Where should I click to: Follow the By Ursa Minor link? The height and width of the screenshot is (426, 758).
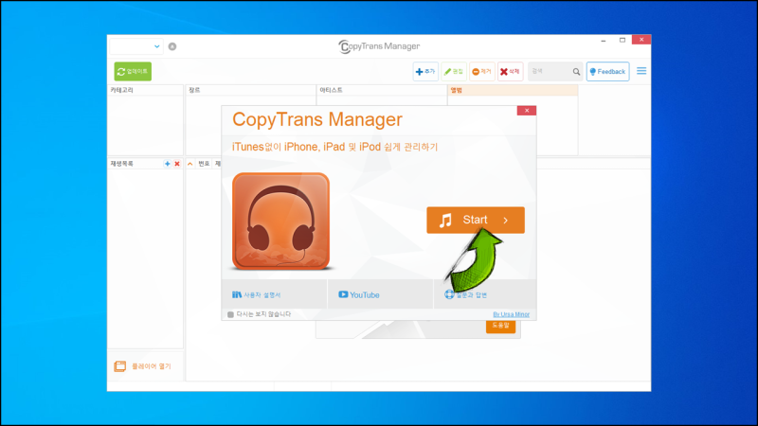coord(511,314)
